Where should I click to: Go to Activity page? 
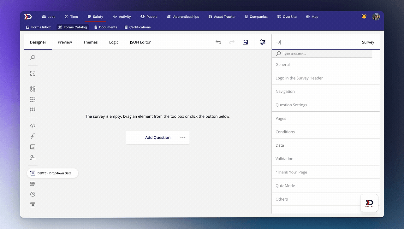122,17
